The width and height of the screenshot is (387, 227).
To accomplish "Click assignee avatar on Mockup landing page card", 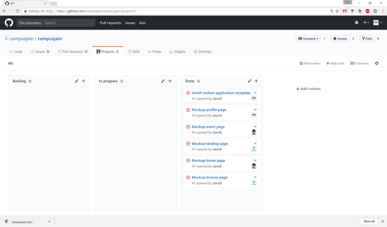I will [253, 149].
